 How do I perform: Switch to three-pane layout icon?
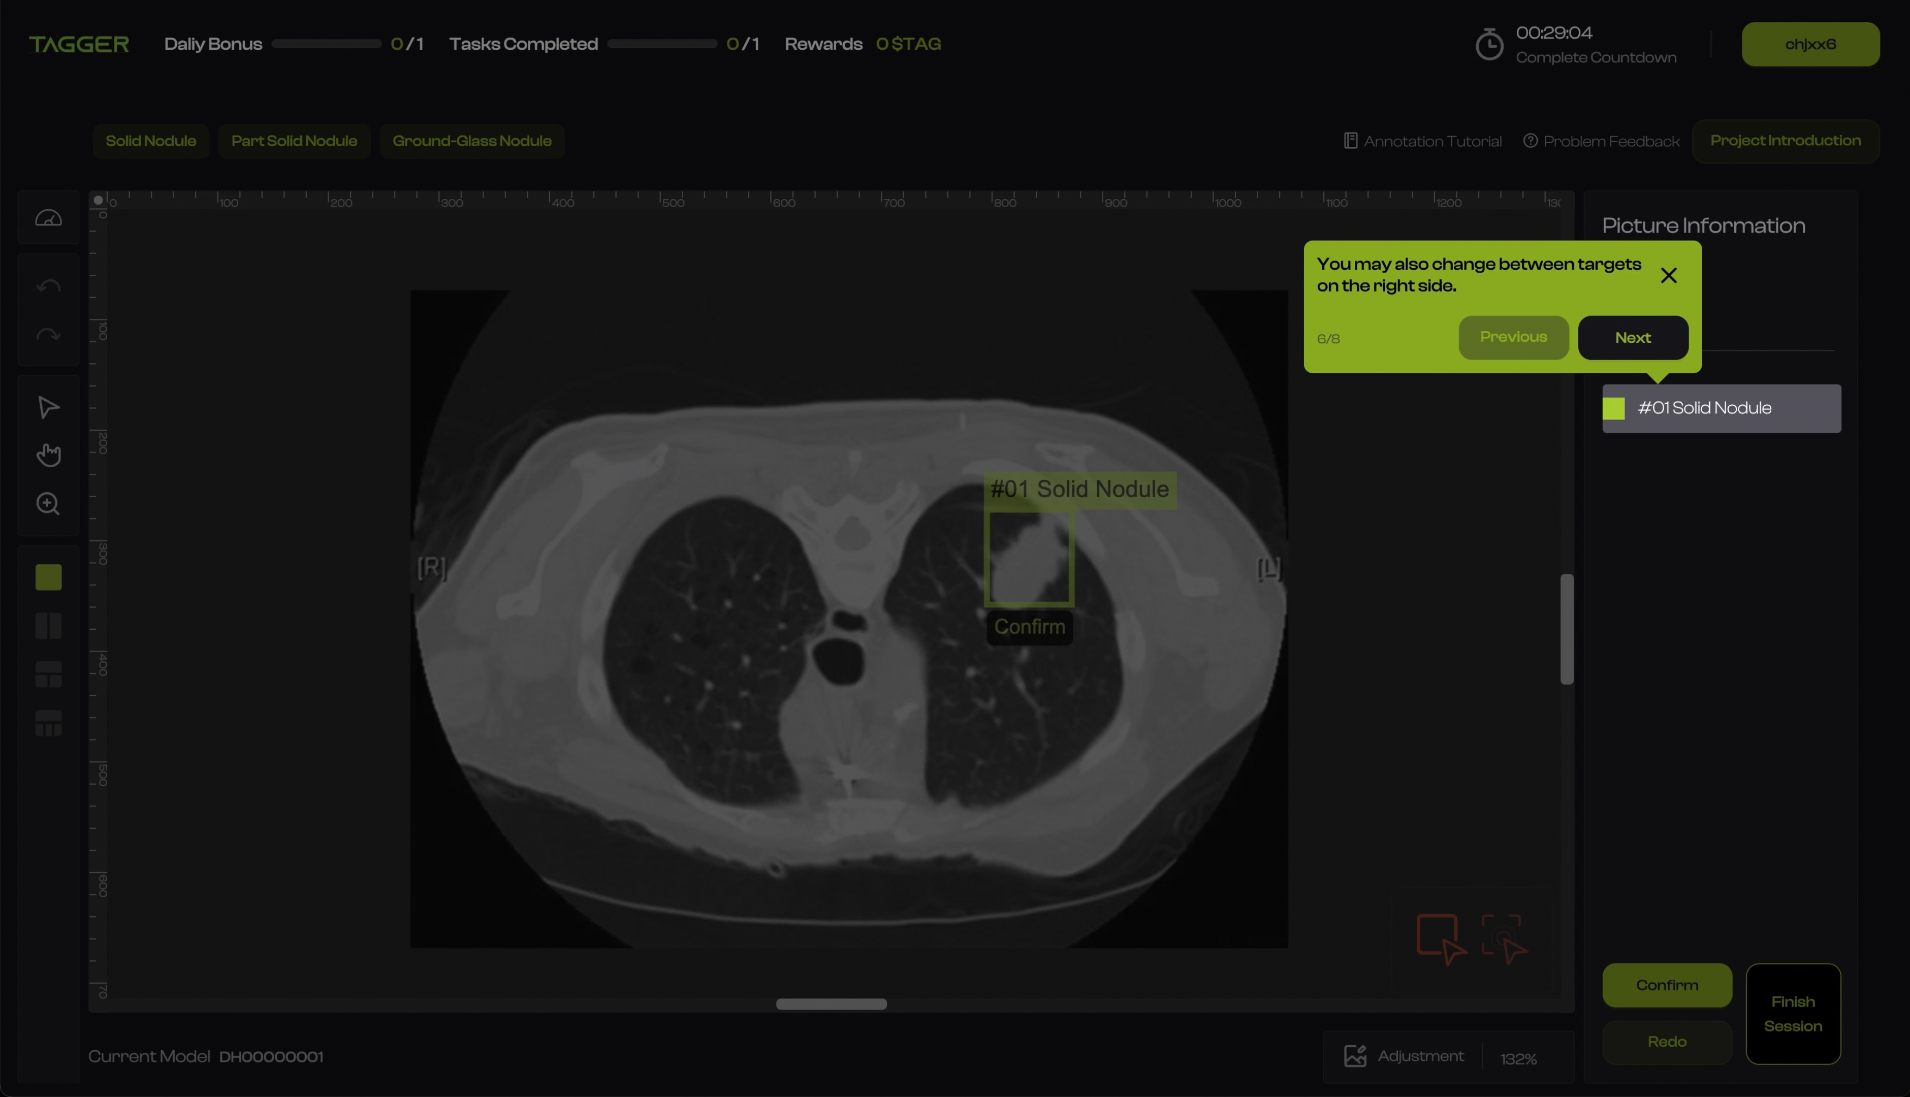(48, 675)
